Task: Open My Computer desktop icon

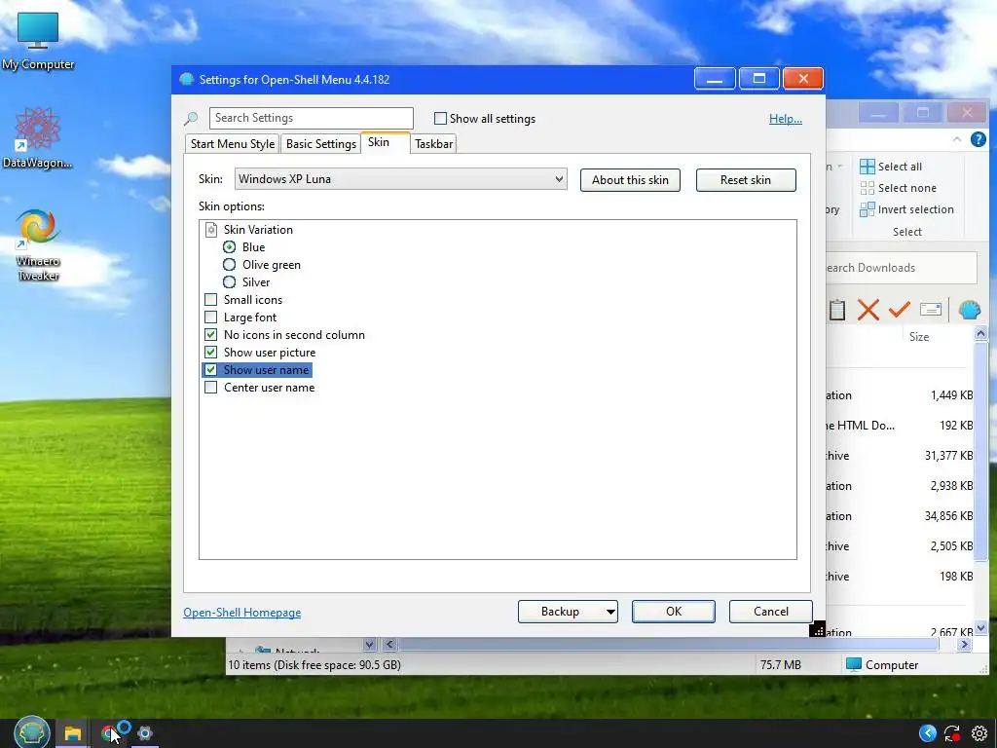Action: (38, 40)
